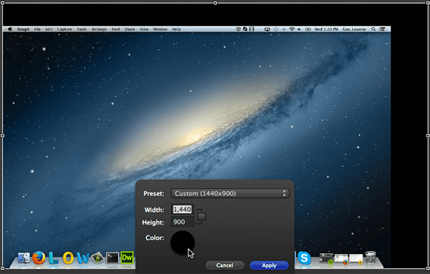Open the Capture menu
This screenshot has width=430, height=274.
(x=64, y=29)
